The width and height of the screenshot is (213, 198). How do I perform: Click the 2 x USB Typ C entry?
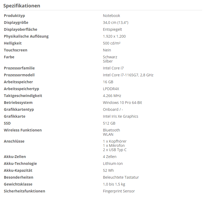[x=115, y=150]
